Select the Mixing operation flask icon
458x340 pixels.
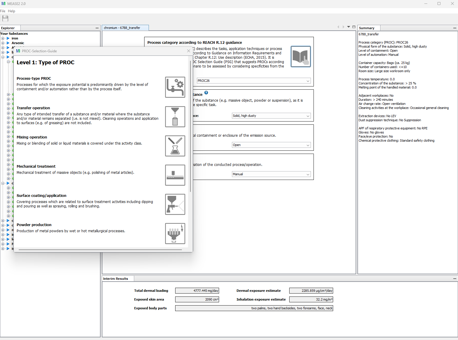point(175,146)
